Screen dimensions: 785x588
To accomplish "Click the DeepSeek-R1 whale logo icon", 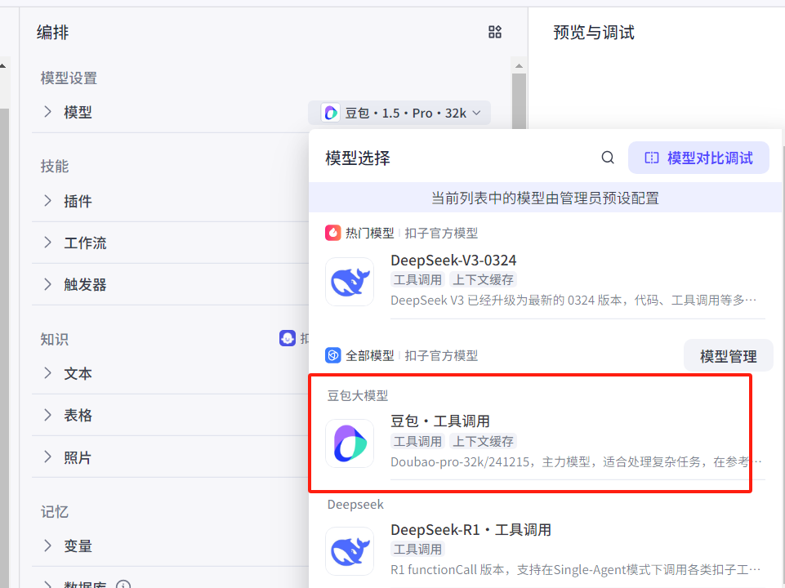I will point(350,550).
